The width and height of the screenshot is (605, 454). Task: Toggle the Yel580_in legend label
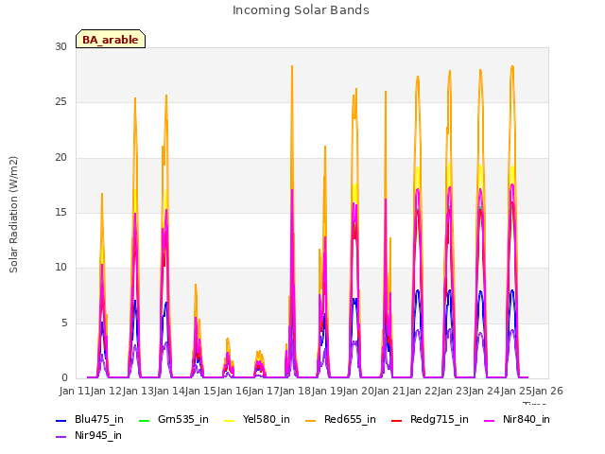(267, 419)
